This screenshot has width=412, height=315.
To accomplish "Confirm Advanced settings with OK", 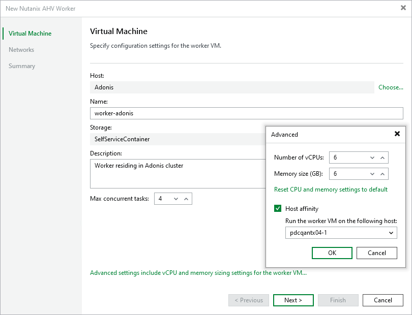I will 332,253.
